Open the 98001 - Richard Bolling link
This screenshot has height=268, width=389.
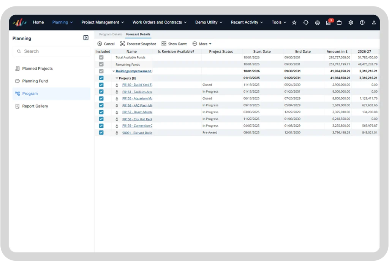pyautogui.click(x=137, y=133)
